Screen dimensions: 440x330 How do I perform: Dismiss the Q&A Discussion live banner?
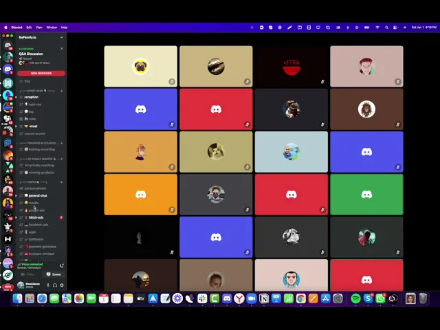tap(62, 49)
